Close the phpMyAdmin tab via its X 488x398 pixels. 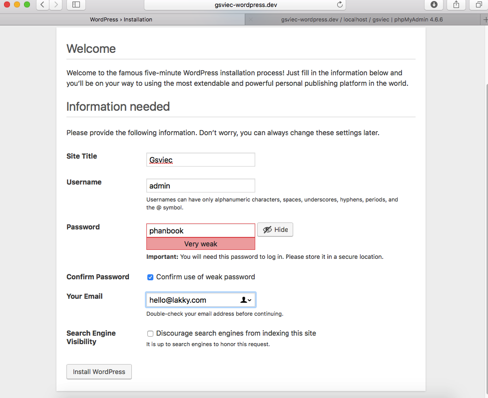click(x=251, y=19)
